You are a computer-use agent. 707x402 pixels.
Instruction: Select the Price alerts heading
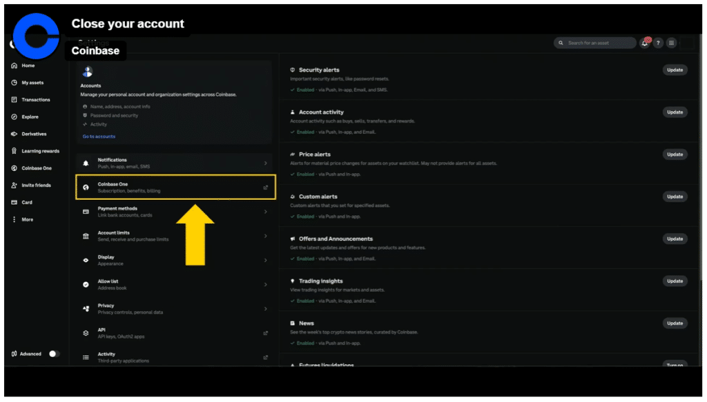click(314, 155)
